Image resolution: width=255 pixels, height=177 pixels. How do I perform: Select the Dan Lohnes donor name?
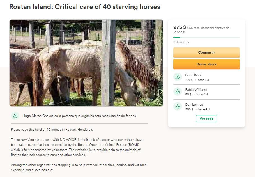[x=194, y=105]
